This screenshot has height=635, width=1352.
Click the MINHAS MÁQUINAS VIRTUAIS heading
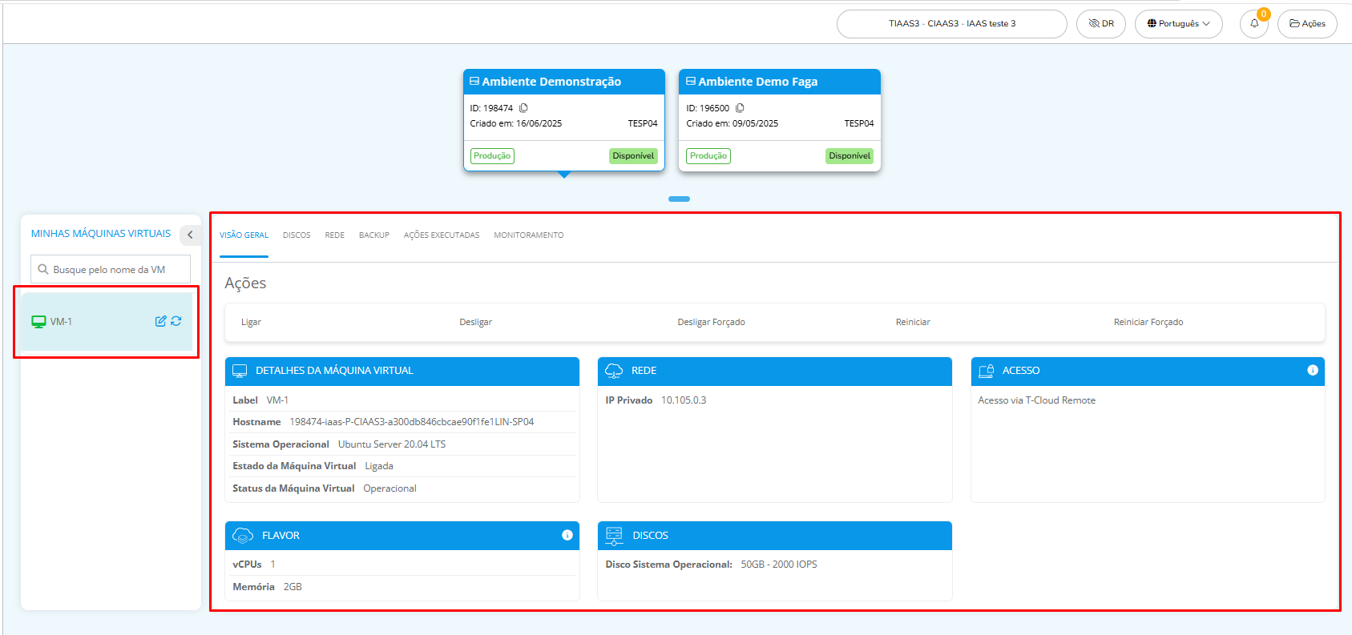pyautogui.click(x=101, y=234)
